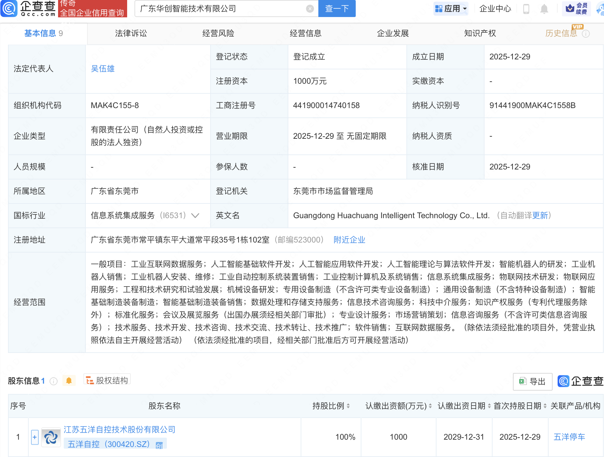Image resolution: width=604 pixels, height=457 pixels.
Task: Clear the search box with the x icon
Action: coord(309,9)
